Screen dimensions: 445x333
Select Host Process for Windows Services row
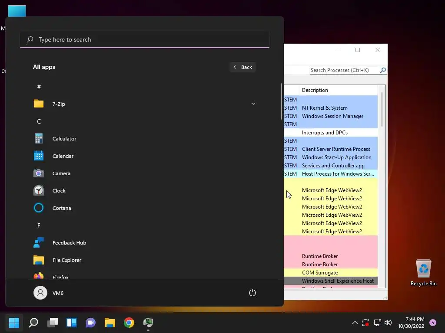click(331, 173)
